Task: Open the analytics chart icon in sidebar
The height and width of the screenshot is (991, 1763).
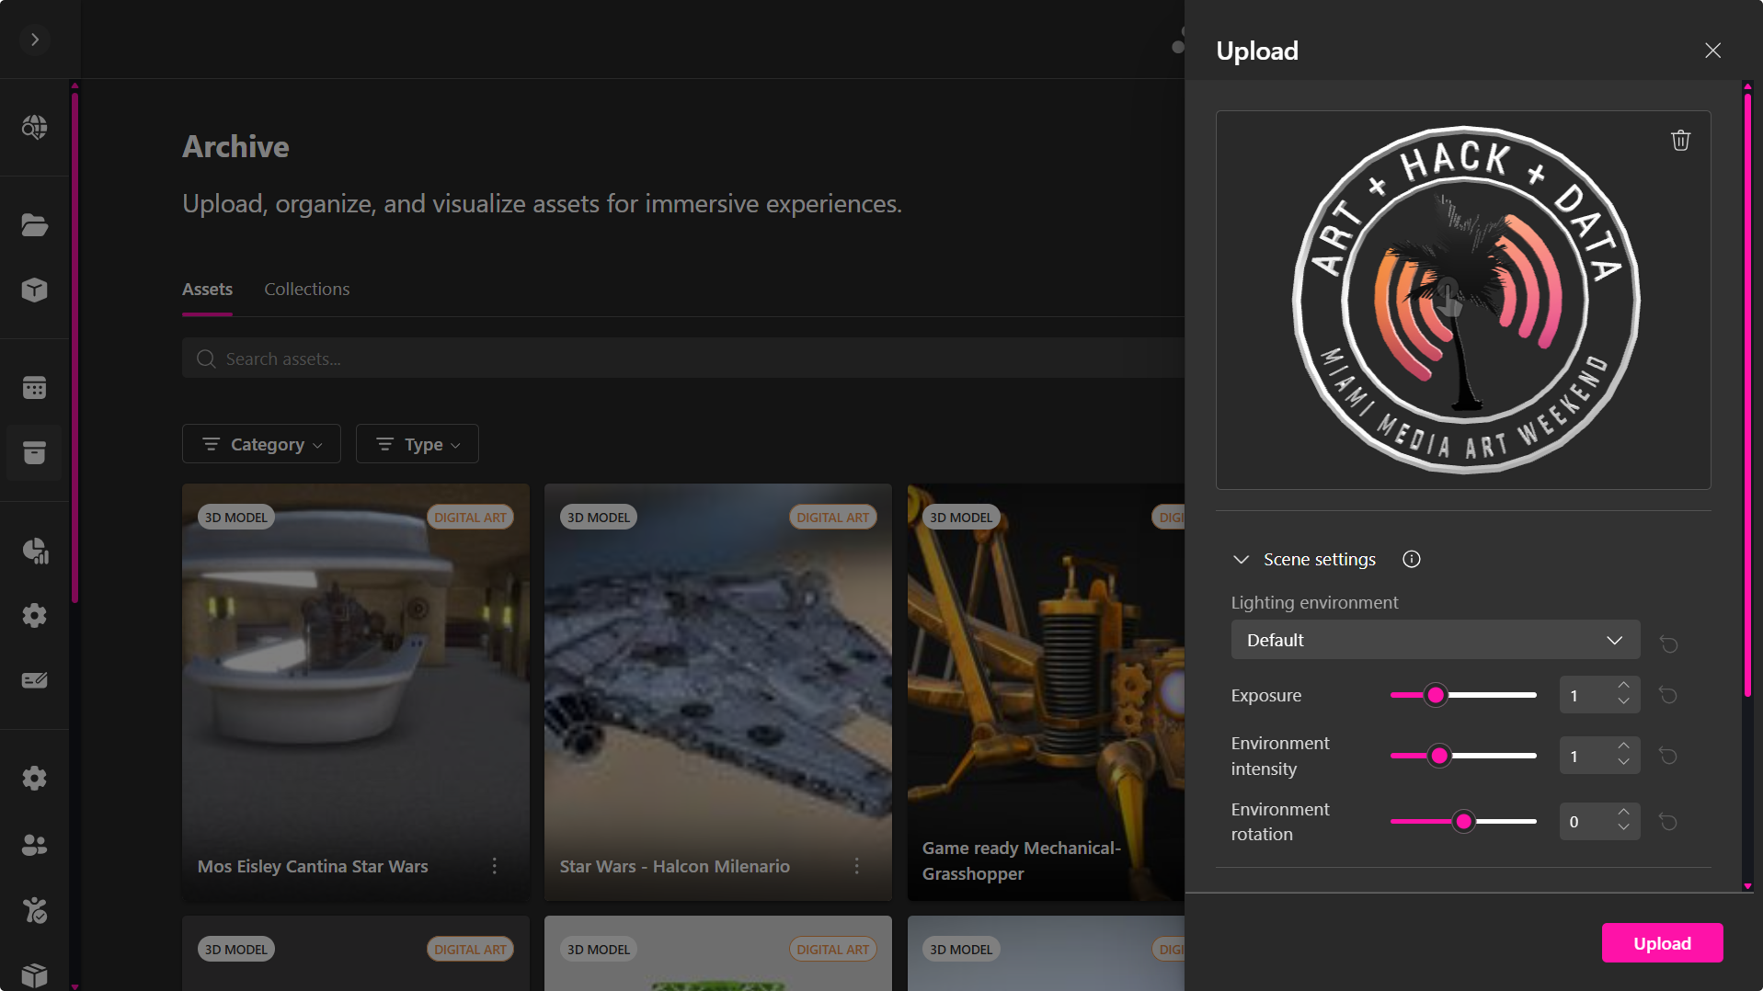Action: (35, 551)
